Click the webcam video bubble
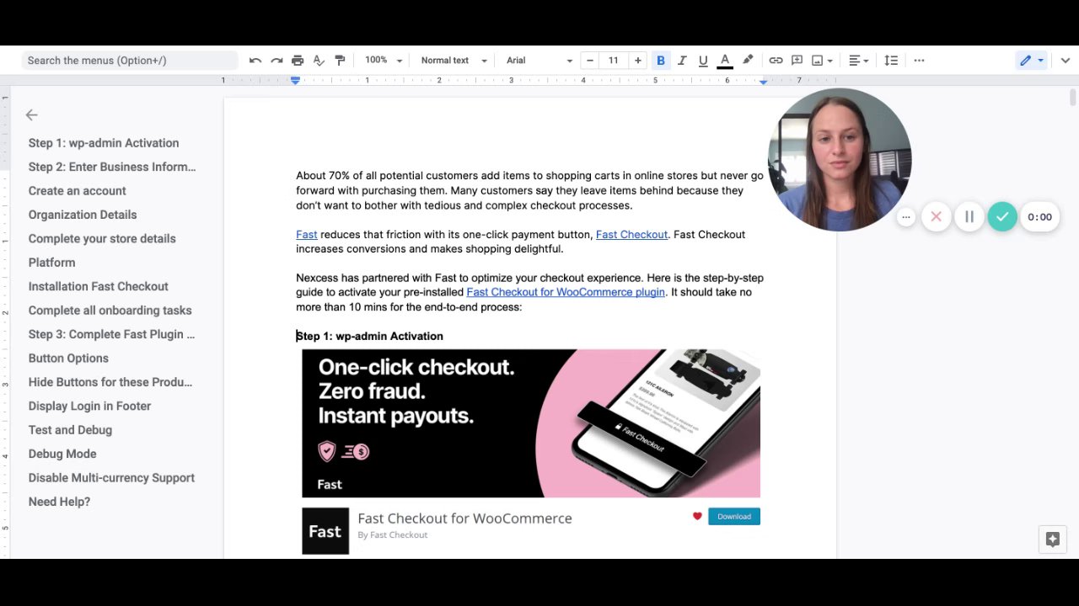1079x606 pixels. click(840, 159)
